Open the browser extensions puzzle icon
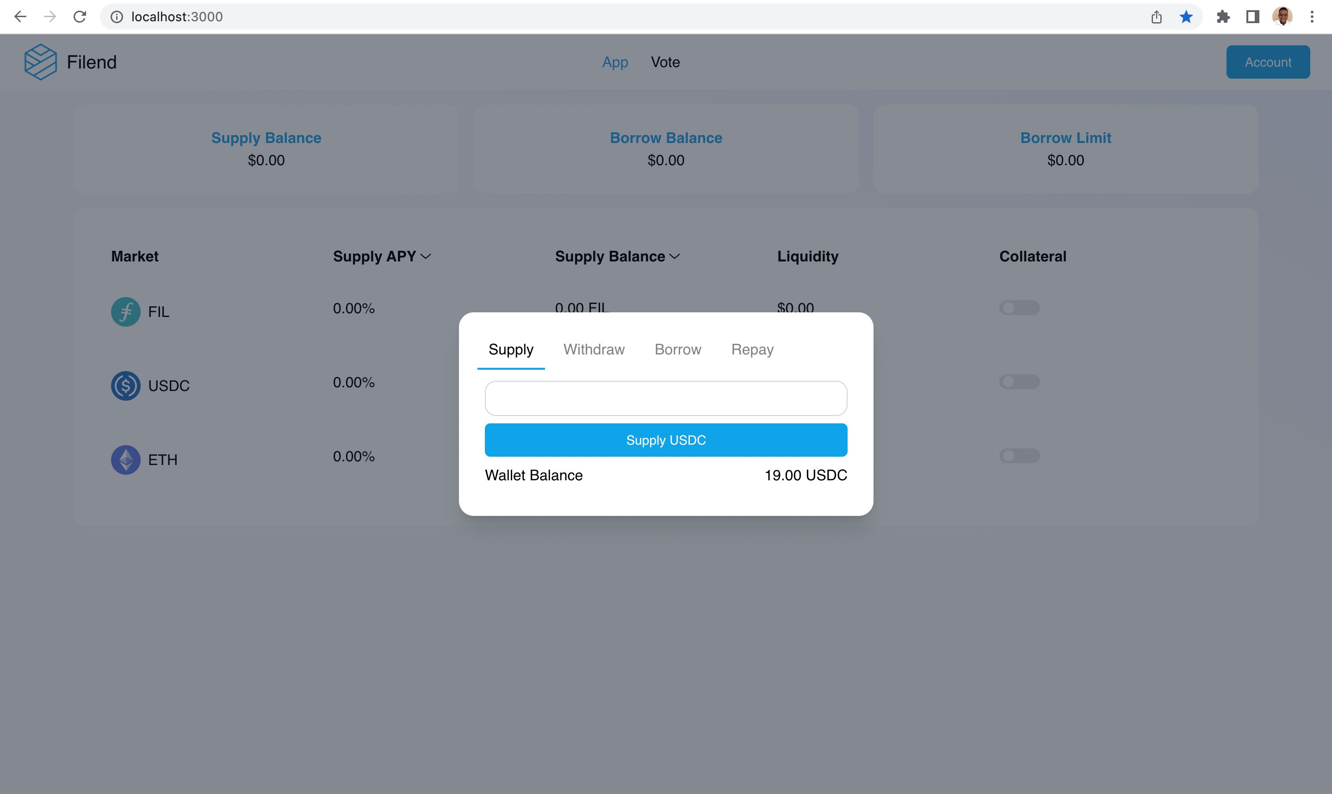Image resolution: width=1332 pixels, height=794 pixels. pos(1223,17)
